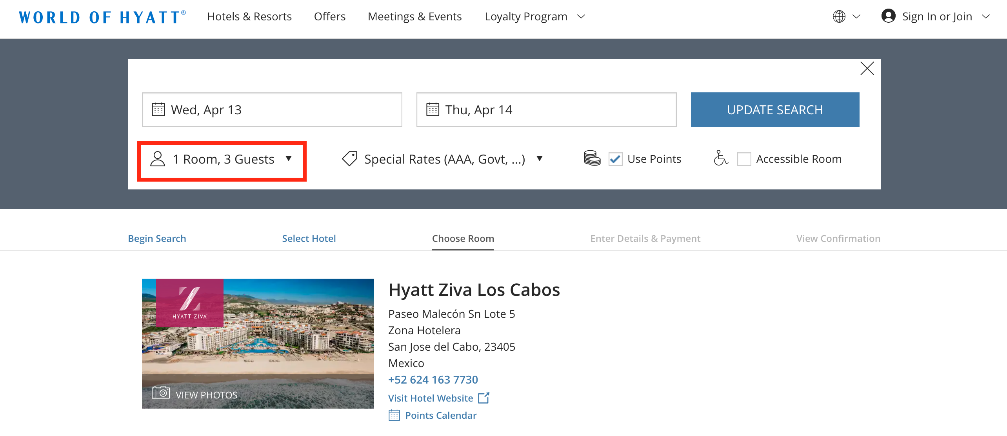1007x436 pixels.
Task: Go to the Select Hotel step
Action: pyautogui.click(x=309, y=238)
